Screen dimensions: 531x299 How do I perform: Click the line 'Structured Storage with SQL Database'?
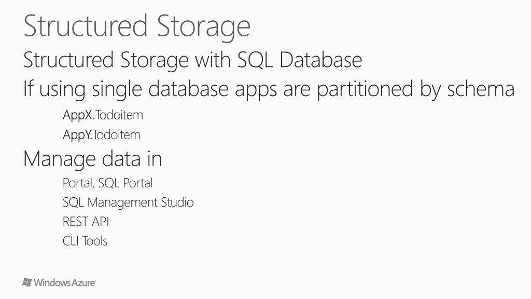(x=192, y=60)
